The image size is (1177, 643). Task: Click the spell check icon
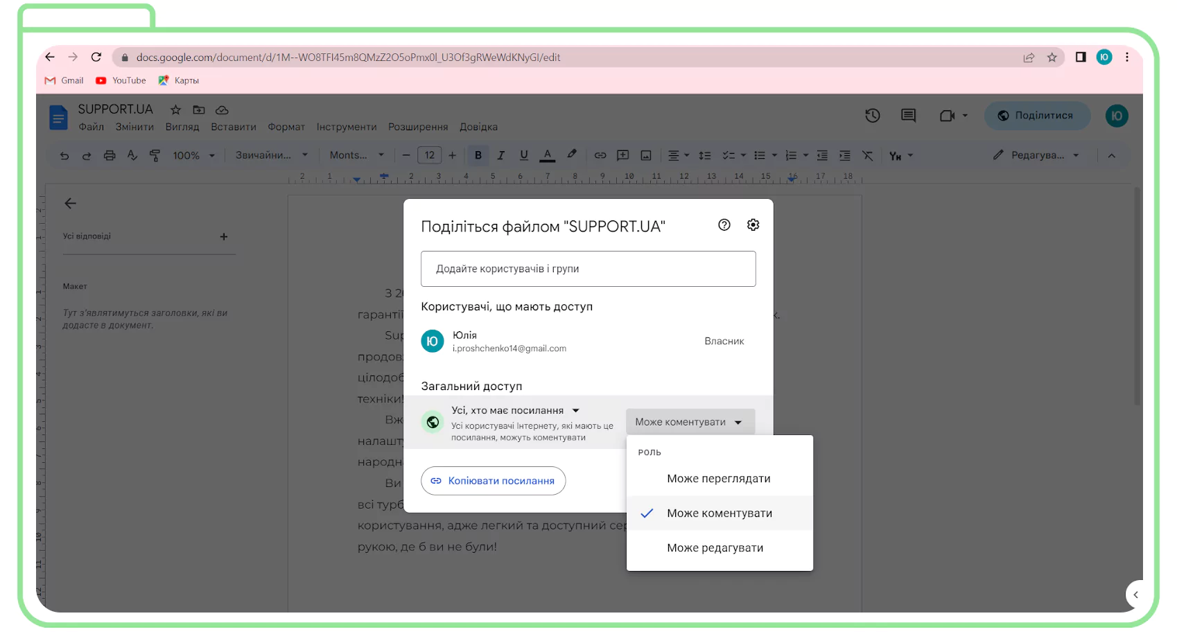click(x=132, y=155)
